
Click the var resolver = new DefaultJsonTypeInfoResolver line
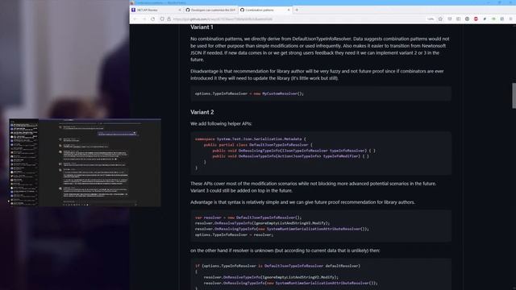(248, 217)
